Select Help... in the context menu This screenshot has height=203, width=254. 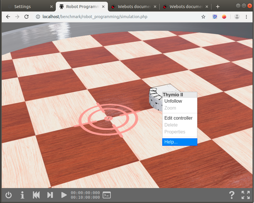180,142
